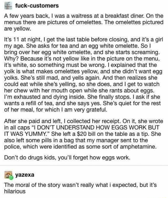The image size is (168, 198).
Task: Click the paragraph starting 'After she paid and left'
Action: click(x=83, y=134)
